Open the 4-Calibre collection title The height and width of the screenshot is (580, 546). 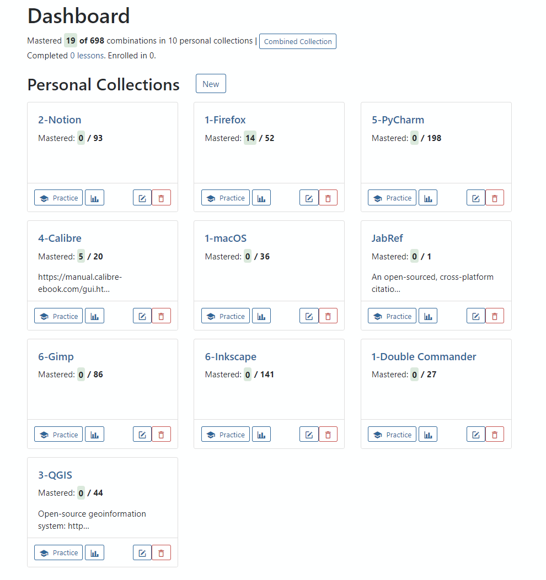pos(60,238)
